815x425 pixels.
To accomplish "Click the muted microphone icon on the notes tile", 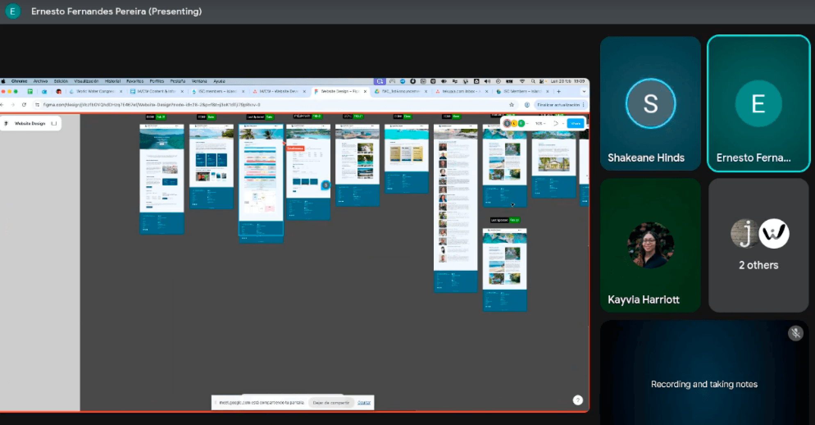I will 796,333.
